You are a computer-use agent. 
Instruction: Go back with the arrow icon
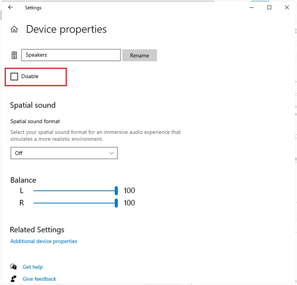pyautogui.click(x=11, y=7)
